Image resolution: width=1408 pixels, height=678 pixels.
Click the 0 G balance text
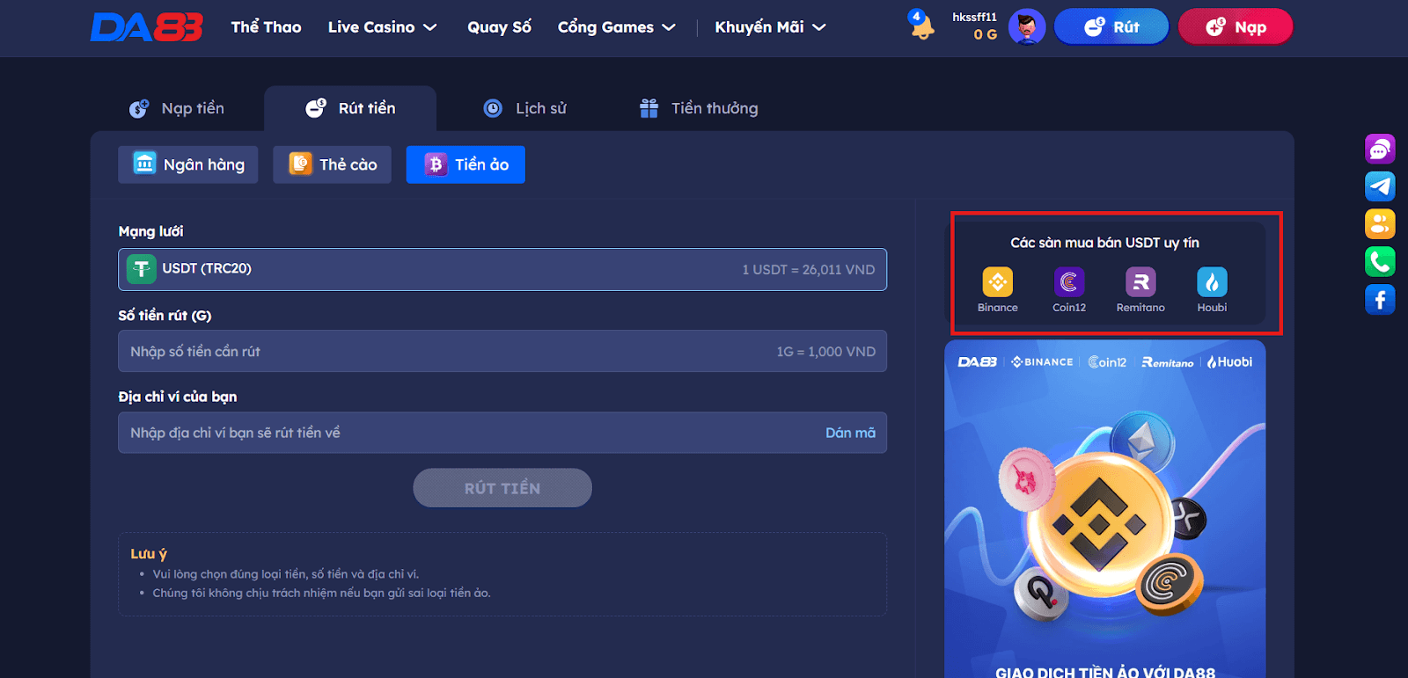(985, 35)
